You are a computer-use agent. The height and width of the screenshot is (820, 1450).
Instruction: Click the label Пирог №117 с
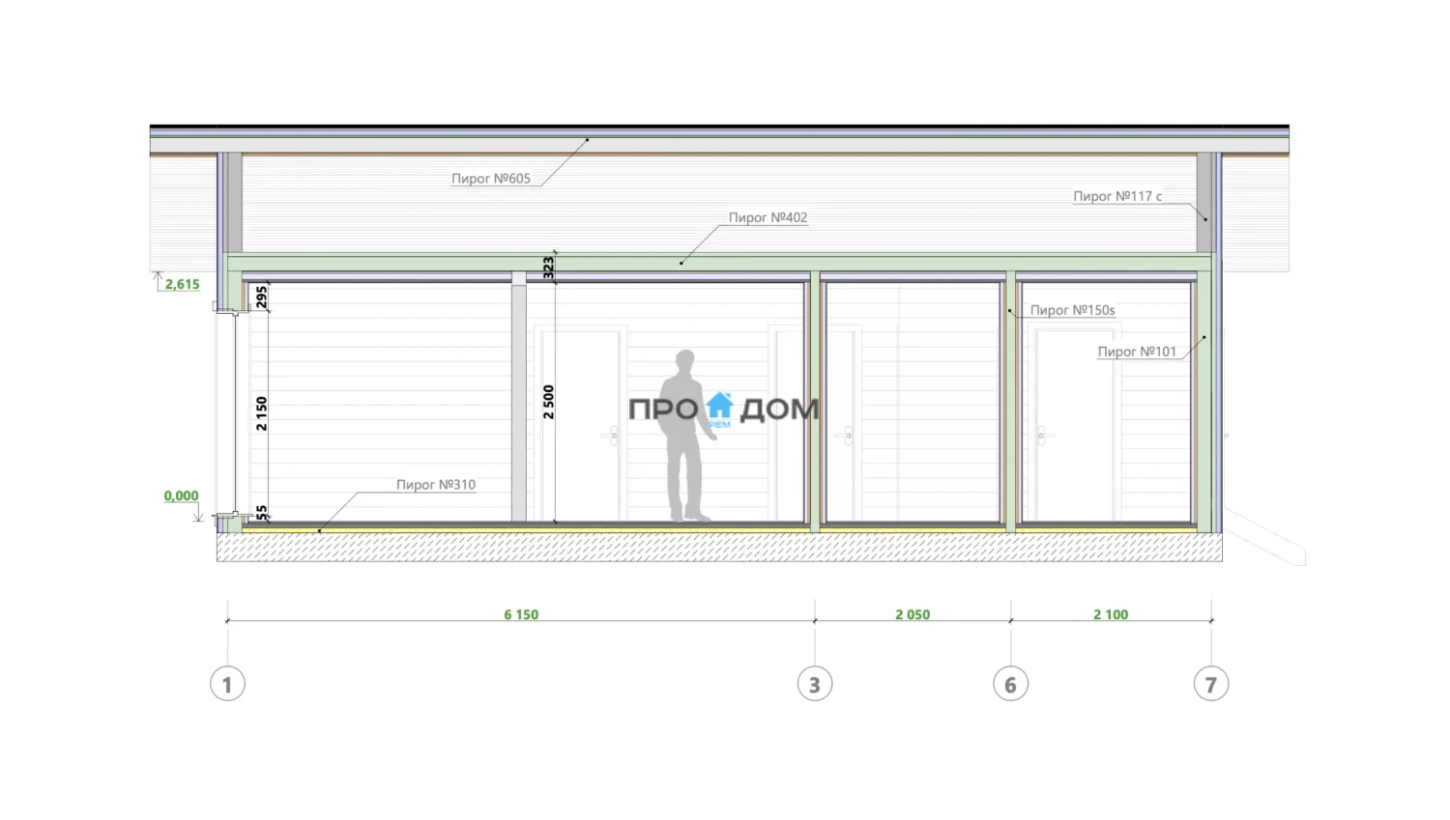1117,196
